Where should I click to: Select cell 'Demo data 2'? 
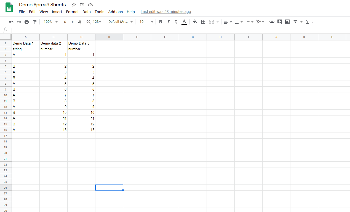pos(54,43)
